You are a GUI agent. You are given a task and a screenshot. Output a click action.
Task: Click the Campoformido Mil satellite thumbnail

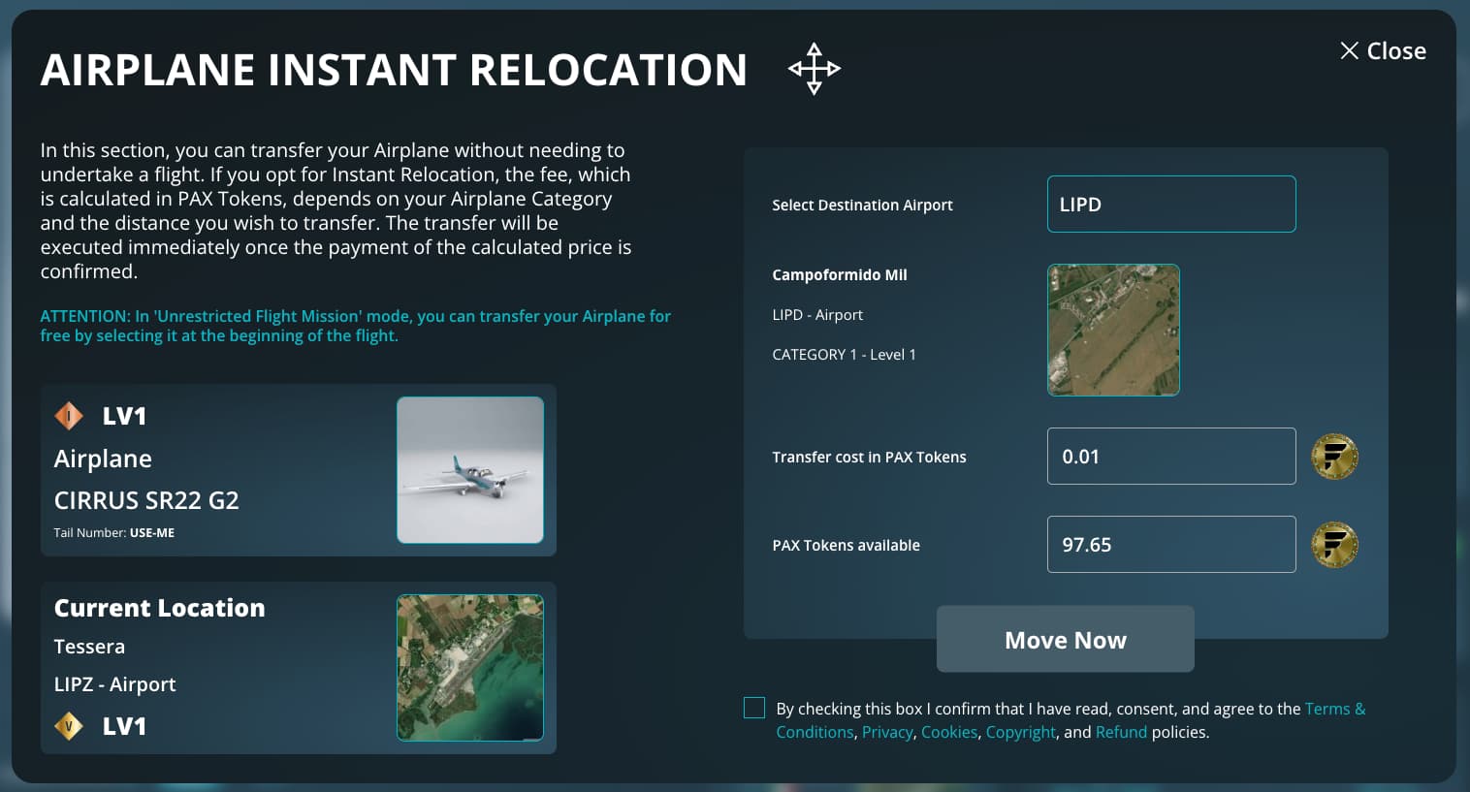1113,330
